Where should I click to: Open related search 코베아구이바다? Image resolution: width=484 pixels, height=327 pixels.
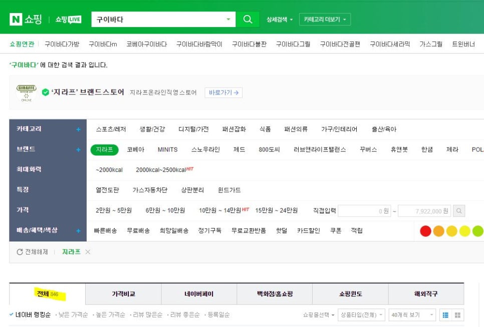147,44
